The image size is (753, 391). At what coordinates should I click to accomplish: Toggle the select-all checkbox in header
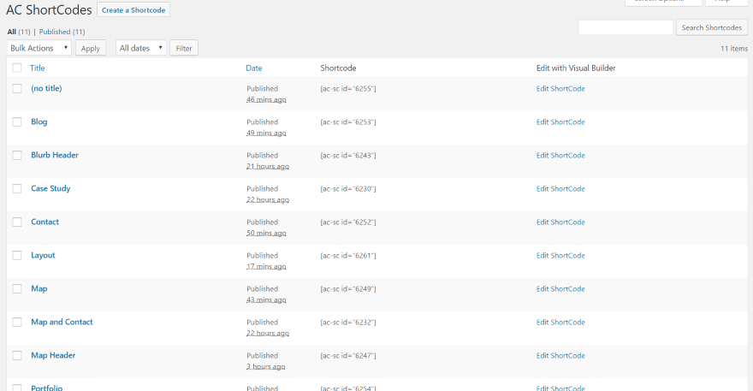(x=17, y=68)
